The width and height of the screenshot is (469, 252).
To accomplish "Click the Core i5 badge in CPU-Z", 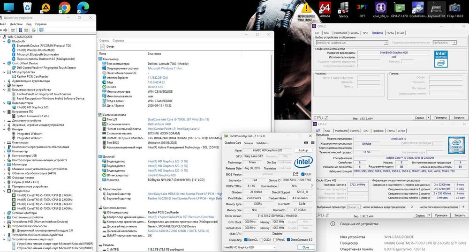I will pyautogui.click(x=456, y=145).
